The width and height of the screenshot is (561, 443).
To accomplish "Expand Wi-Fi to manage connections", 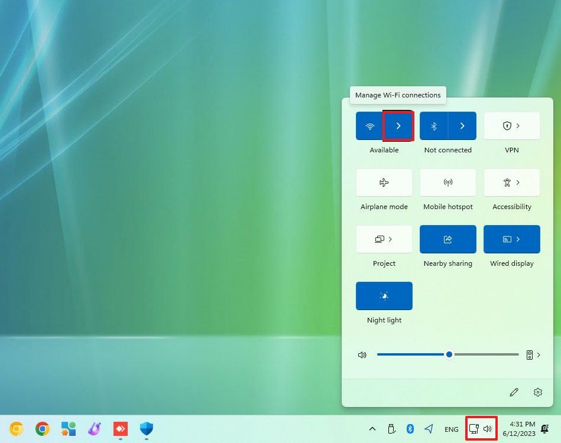I will [x=398, y=125].
